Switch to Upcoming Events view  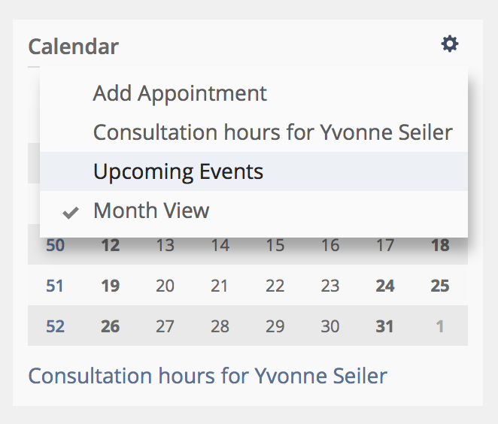tap(178, 171)
